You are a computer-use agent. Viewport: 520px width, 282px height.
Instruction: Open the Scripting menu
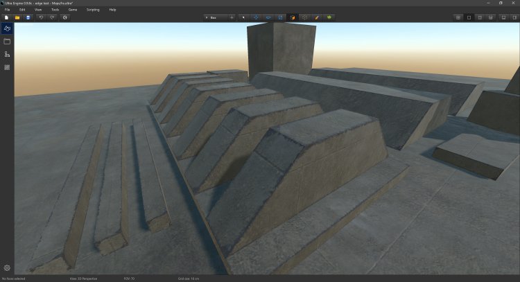click(x=93, y=10)
